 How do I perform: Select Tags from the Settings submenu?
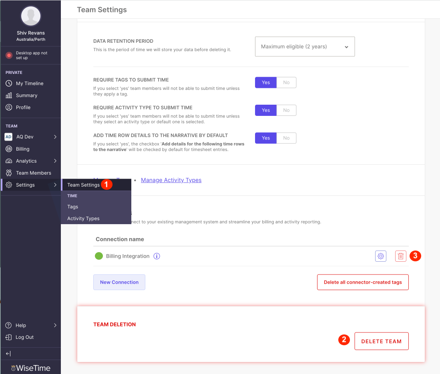click(72, 207)
